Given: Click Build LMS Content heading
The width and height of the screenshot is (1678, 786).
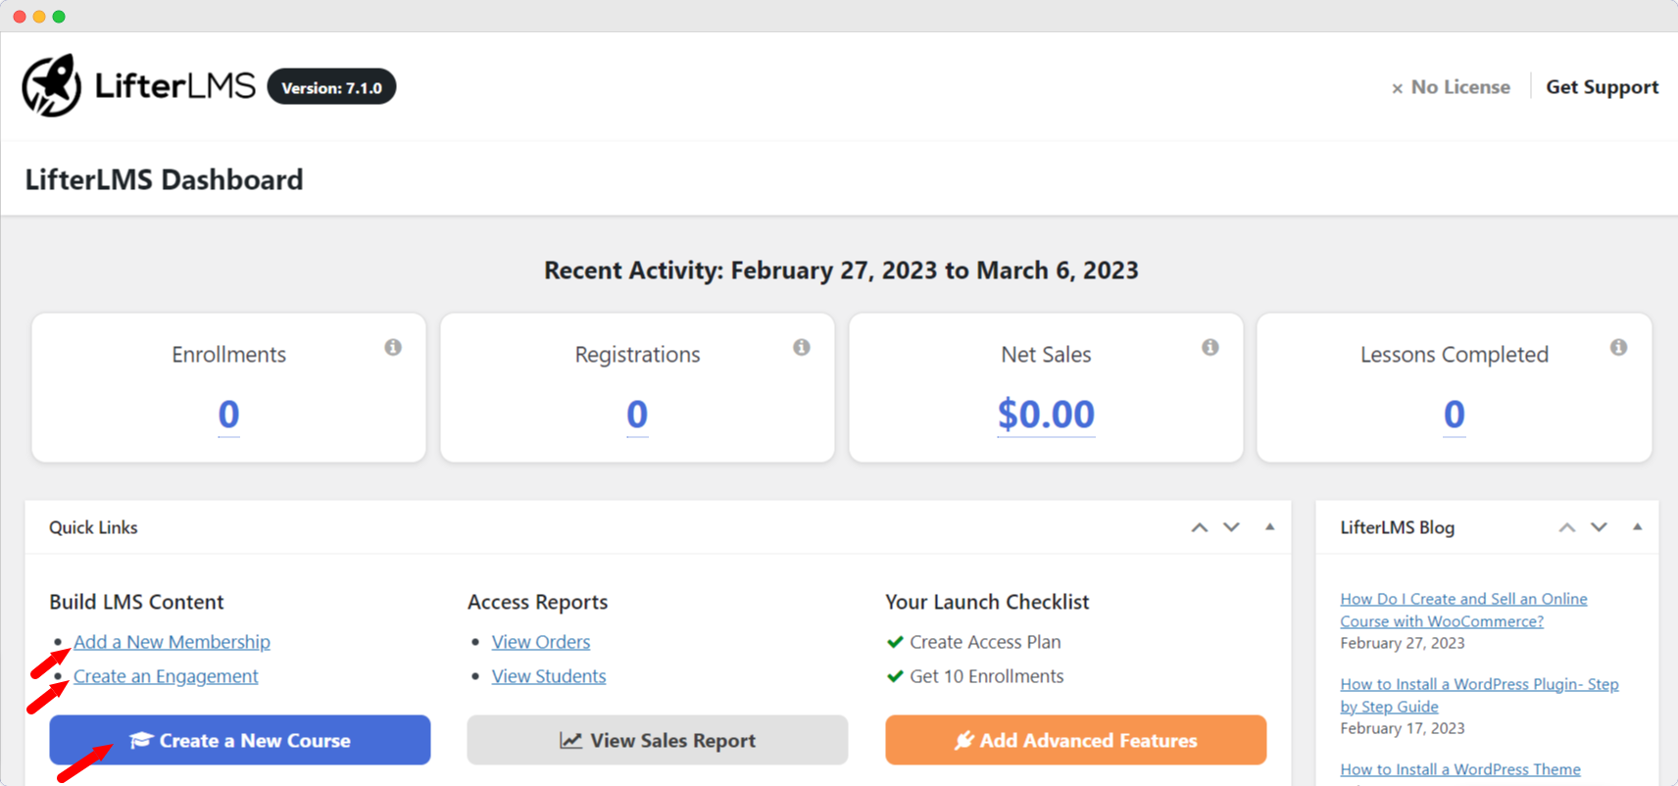Looking at the screenshot, I should pos(136,602).
